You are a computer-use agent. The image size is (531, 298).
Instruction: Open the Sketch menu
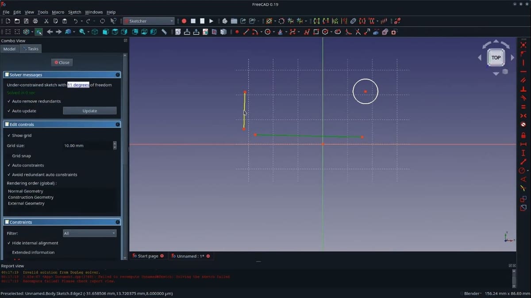pyautogui.click(x=74, y=12)
